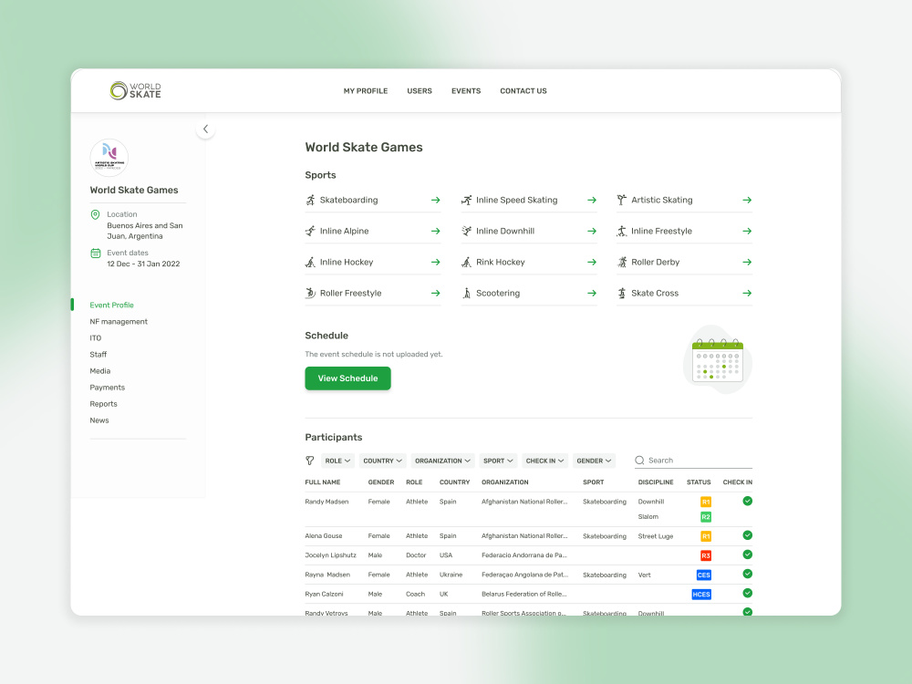The image size is (912, 684).
Task: Open EVENTS in top navigation
Action: pyautogui.click(x=466, y=91)
